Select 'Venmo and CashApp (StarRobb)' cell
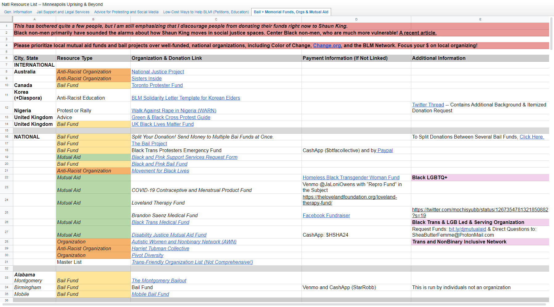 pyautogui.click(x=356, y=287)
